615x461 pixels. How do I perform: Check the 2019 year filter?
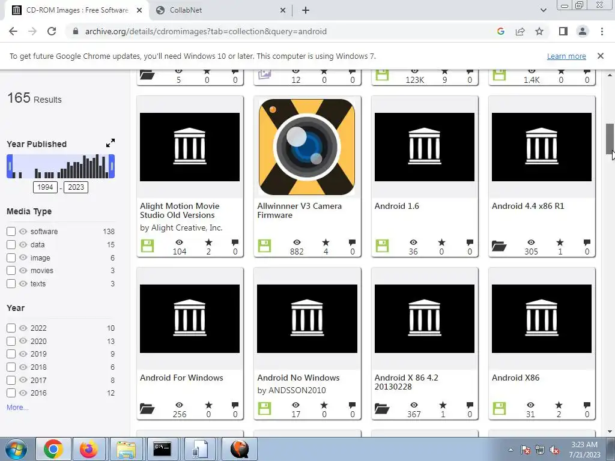click(11, 354)
